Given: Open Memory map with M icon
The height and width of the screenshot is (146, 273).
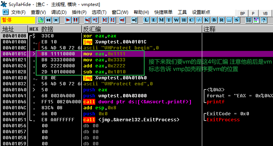Looking at the screenshot, I should (161, 20).
